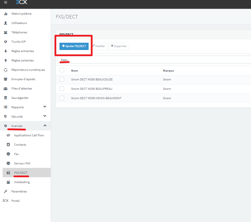Click the Répondeurs numériques headset icon
The height and width of the screenshot is (222, 251).
[x=6, y=70]
